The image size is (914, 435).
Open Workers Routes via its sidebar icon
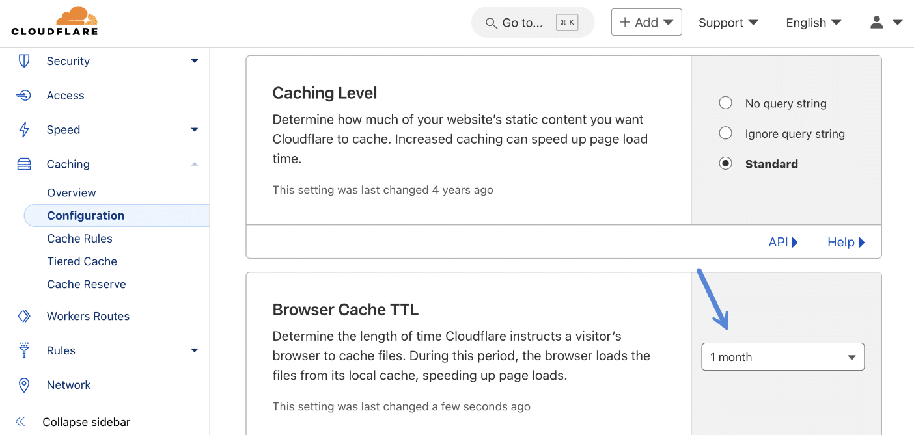(x=23, y=316)
